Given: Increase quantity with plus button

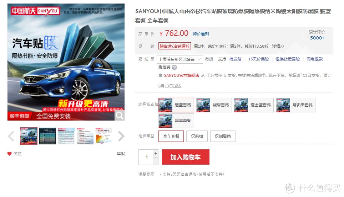Looking at the screenshot, I should 156,153.
